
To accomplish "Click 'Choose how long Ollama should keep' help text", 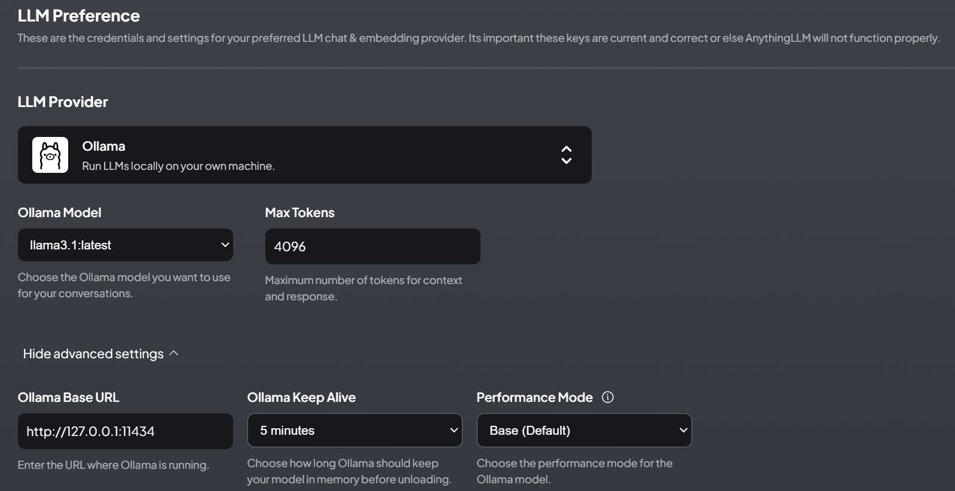I will pos(349,471).
